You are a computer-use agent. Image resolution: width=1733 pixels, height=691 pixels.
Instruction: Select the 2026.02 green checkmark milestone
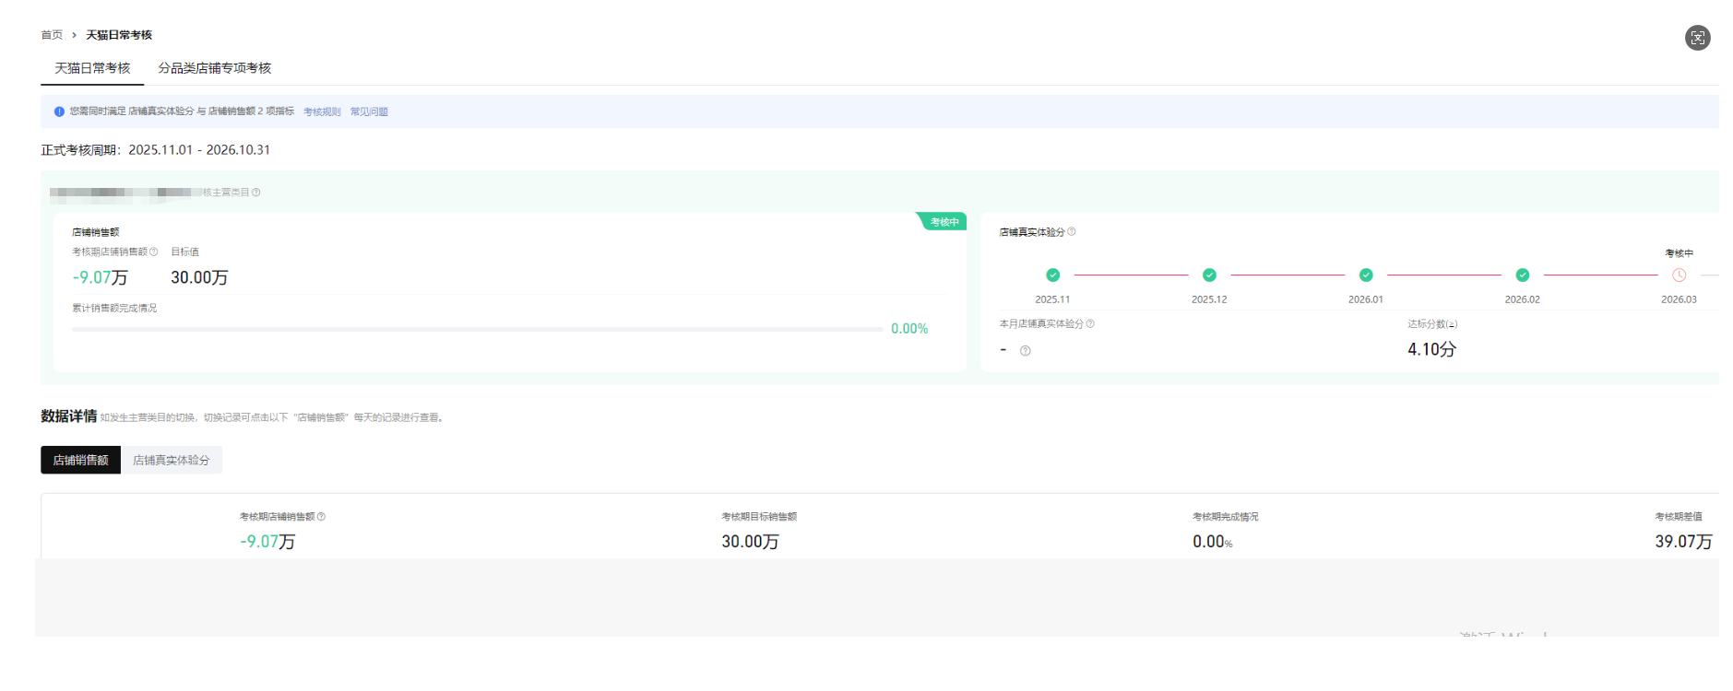coord(1523,275)
